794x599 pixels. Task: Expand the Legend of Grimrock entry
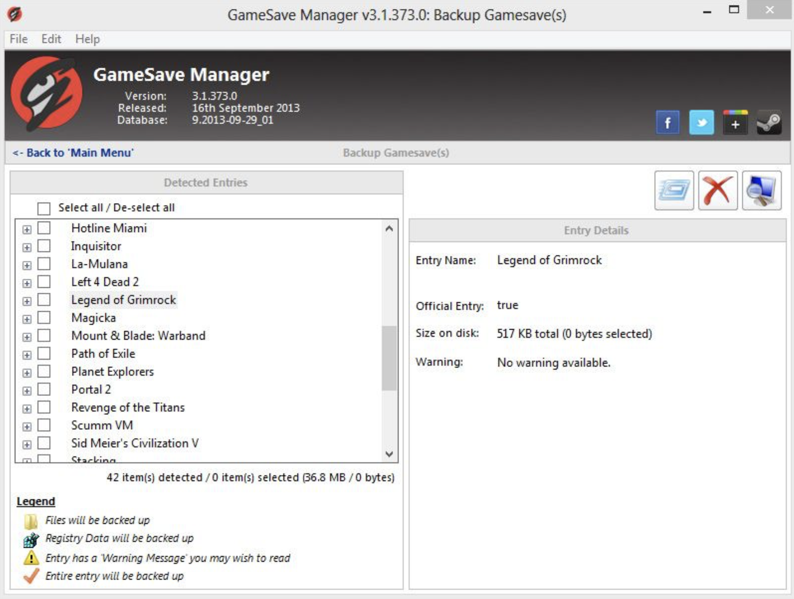27,300
